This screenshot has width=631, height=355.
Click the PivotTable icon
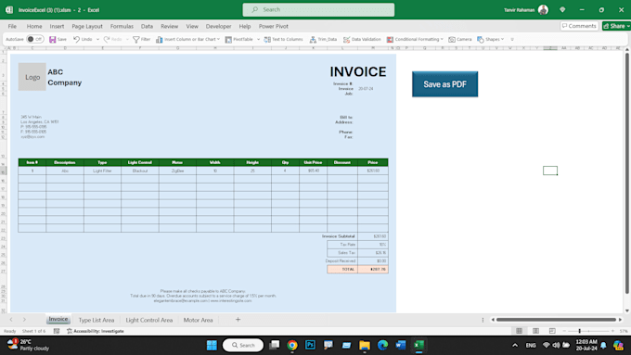pyautogui.click(x=228, y=40)
